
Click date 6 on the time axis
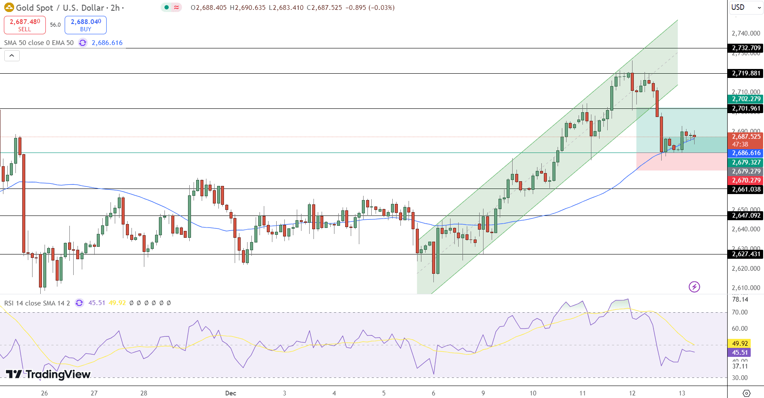tap(433, 393)
